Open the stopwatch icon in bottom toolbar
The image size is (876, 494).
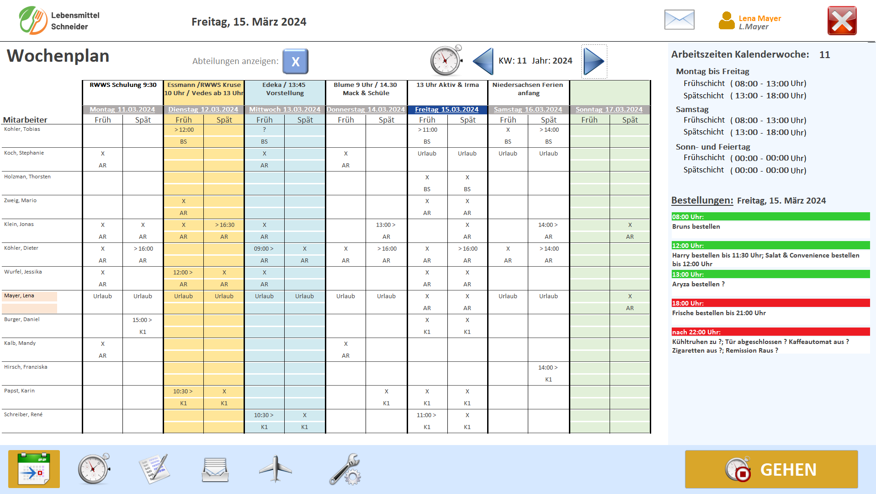[94, 469]
